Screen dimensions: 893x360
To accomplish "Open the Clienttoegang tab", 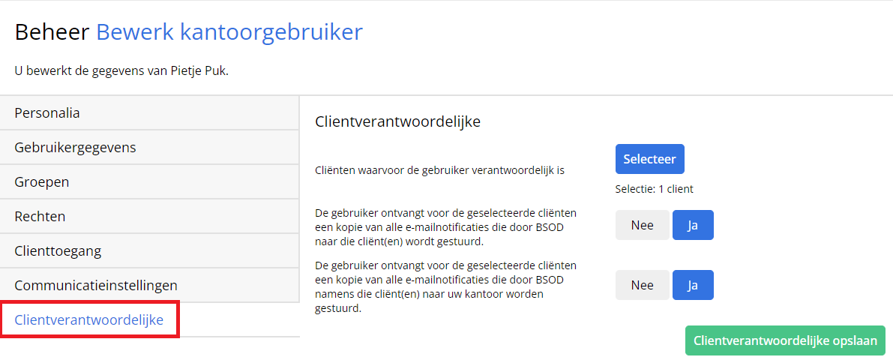I will [149, 250].
